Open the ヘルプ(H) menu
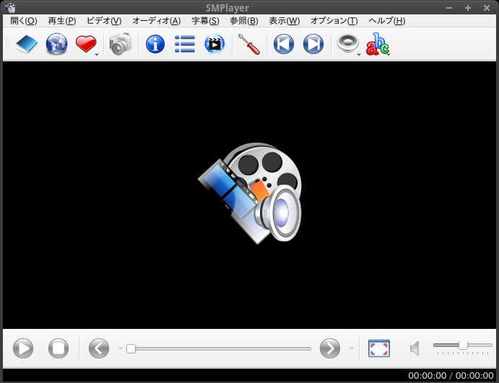Image resolution: width=499 pixels, height=383 pixels. (x=386, y=21)
